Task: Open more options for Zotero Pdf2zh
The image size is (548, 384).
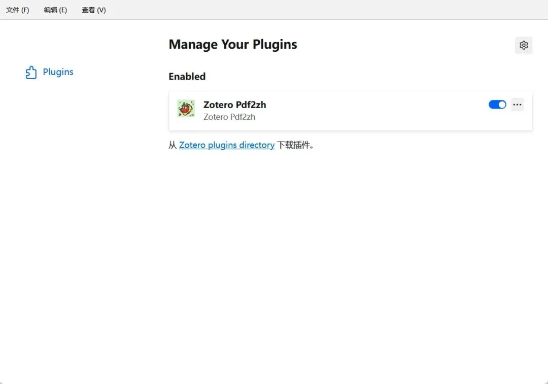Action: tap(517, 104)
